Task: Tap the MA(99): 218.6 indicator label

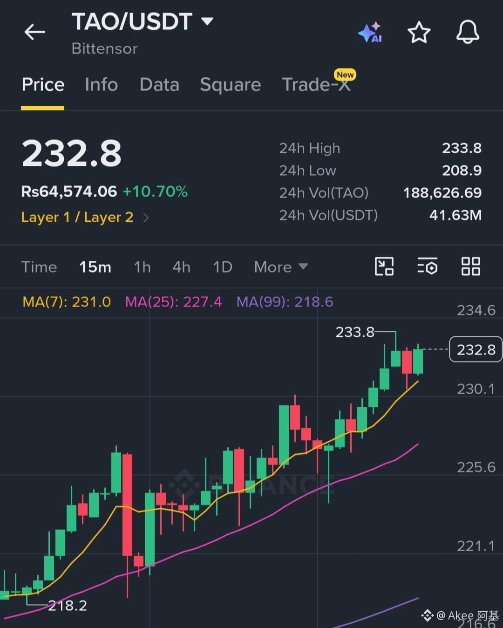Action: click(285, 302)
